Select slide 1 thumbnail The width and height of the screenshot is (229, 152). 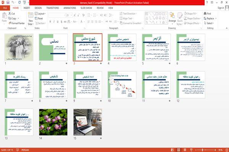click(19, 47)
